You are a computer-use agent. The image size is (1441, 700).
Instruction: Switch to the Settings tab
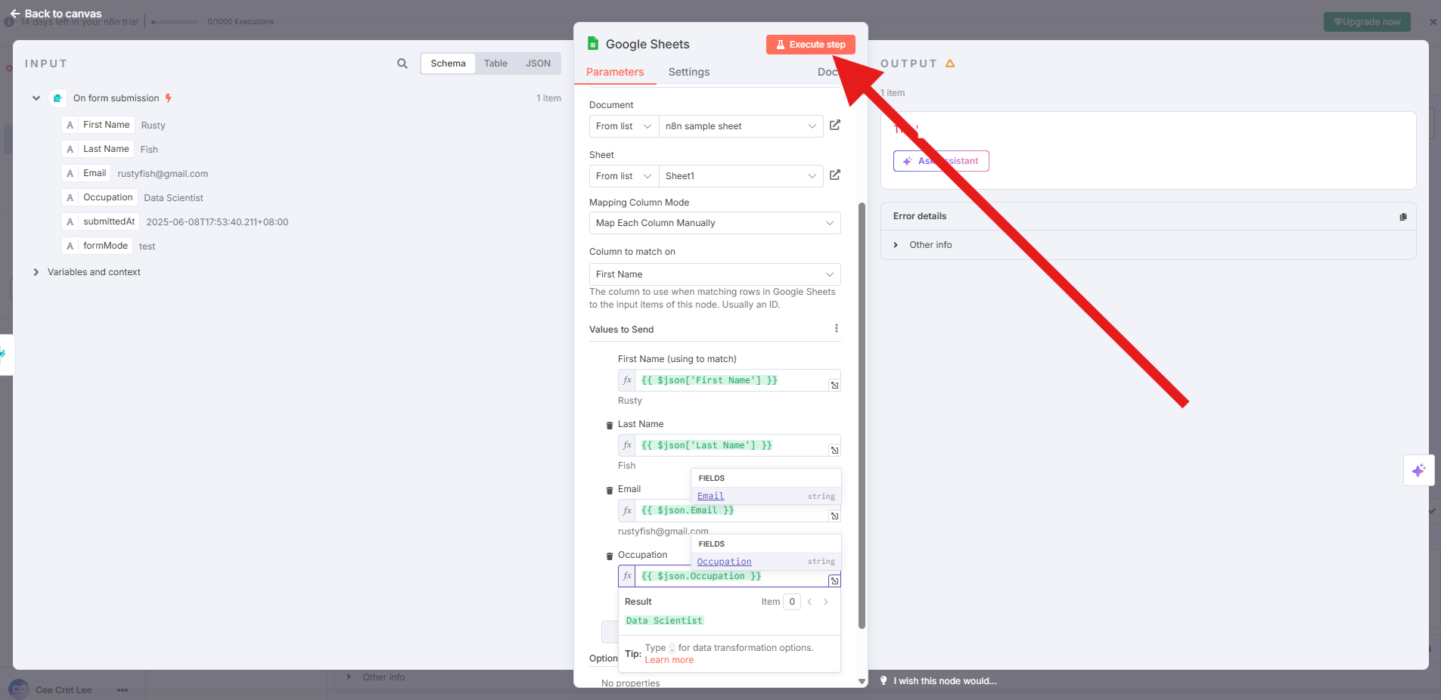tap(688, 72)
